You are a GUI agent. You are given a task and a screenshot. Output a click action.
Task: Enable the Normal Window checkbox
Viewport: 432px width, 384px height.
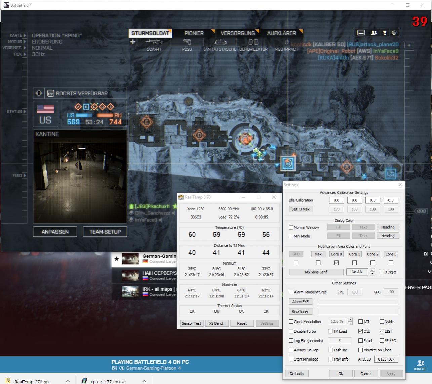(291, 227)
